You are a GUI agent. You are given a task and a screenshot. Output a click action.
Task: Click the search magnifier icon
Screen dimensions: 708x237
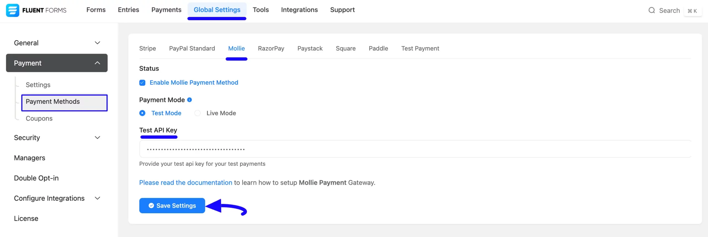click(652, 11)
